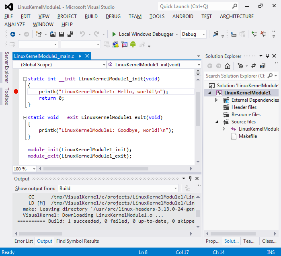Switch to the Class View tab
This screenshot has height=256, width=281.
click(x=269, y=241)
